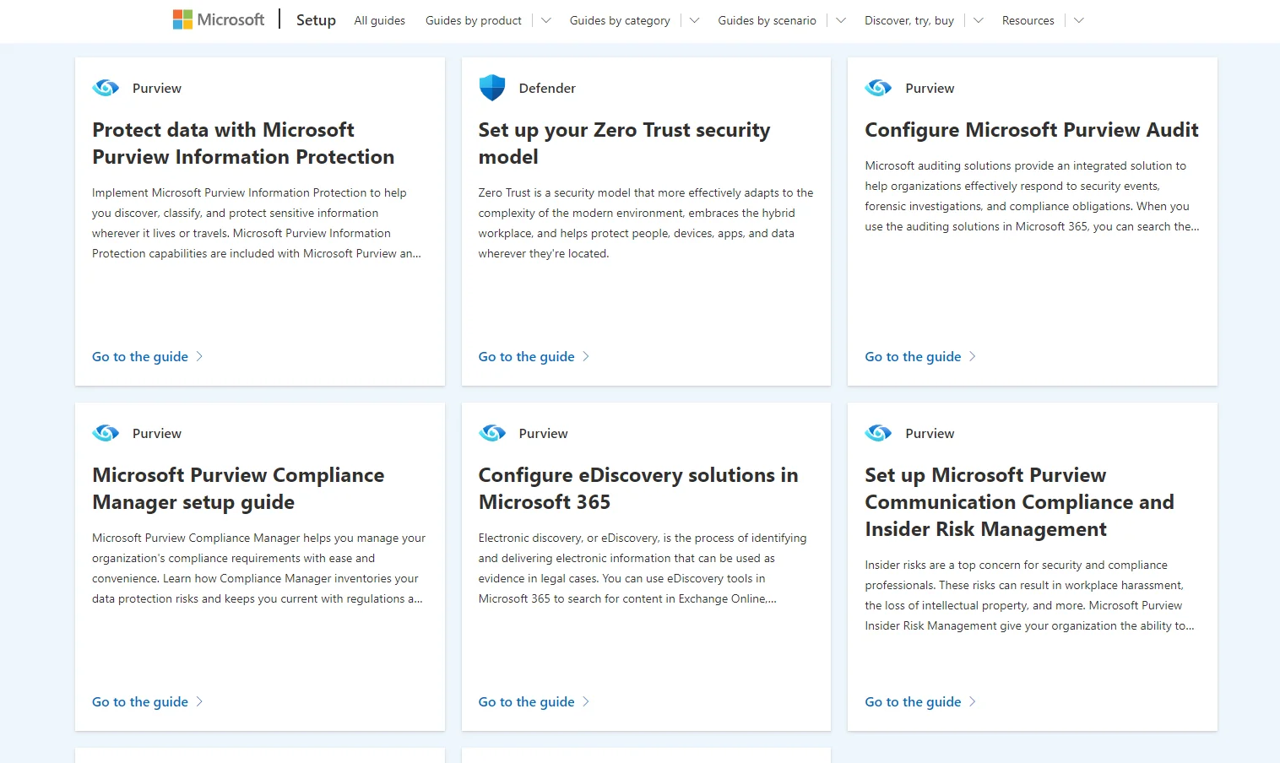Click the Microsoft logo
This screenshot has height=763, width=1280.
click(219, 19)
